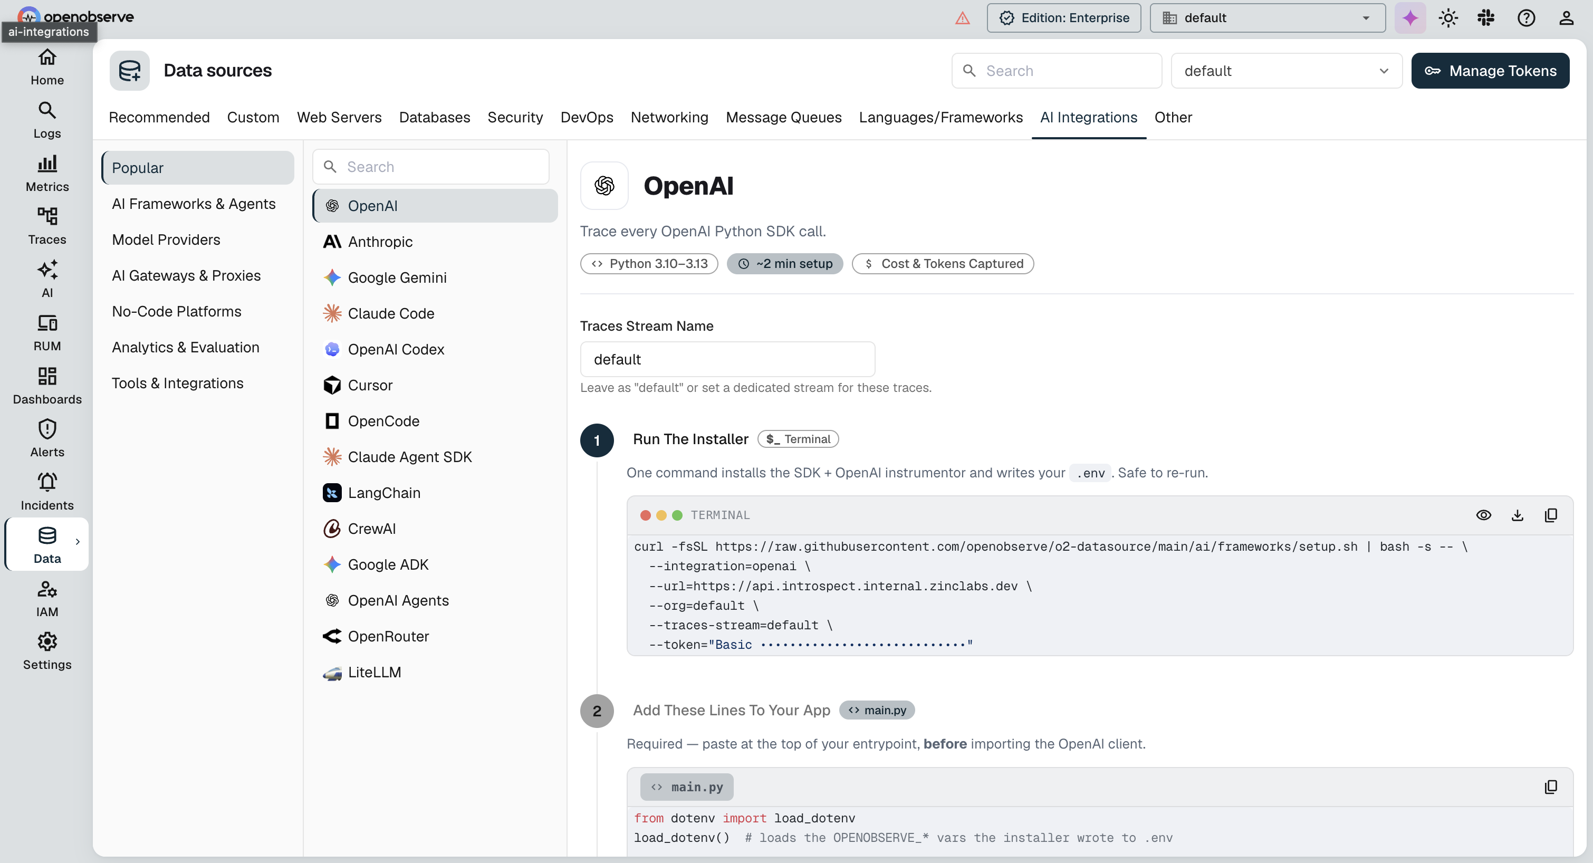Switch to the DevOps tab
Screen dimensions: 1593x863
click(x=586, y=117)
